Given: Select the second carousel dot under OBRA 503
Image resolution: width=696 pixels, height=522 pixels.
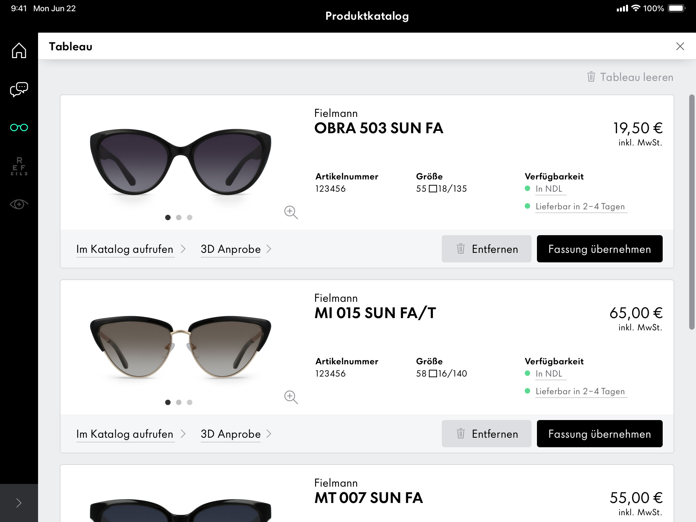Looking at the screenshot, I should (179, 217).
